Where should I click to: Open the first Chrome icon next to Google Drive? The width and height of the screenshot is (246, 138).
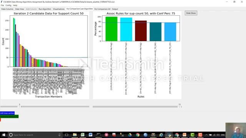[x=138, y=135]
